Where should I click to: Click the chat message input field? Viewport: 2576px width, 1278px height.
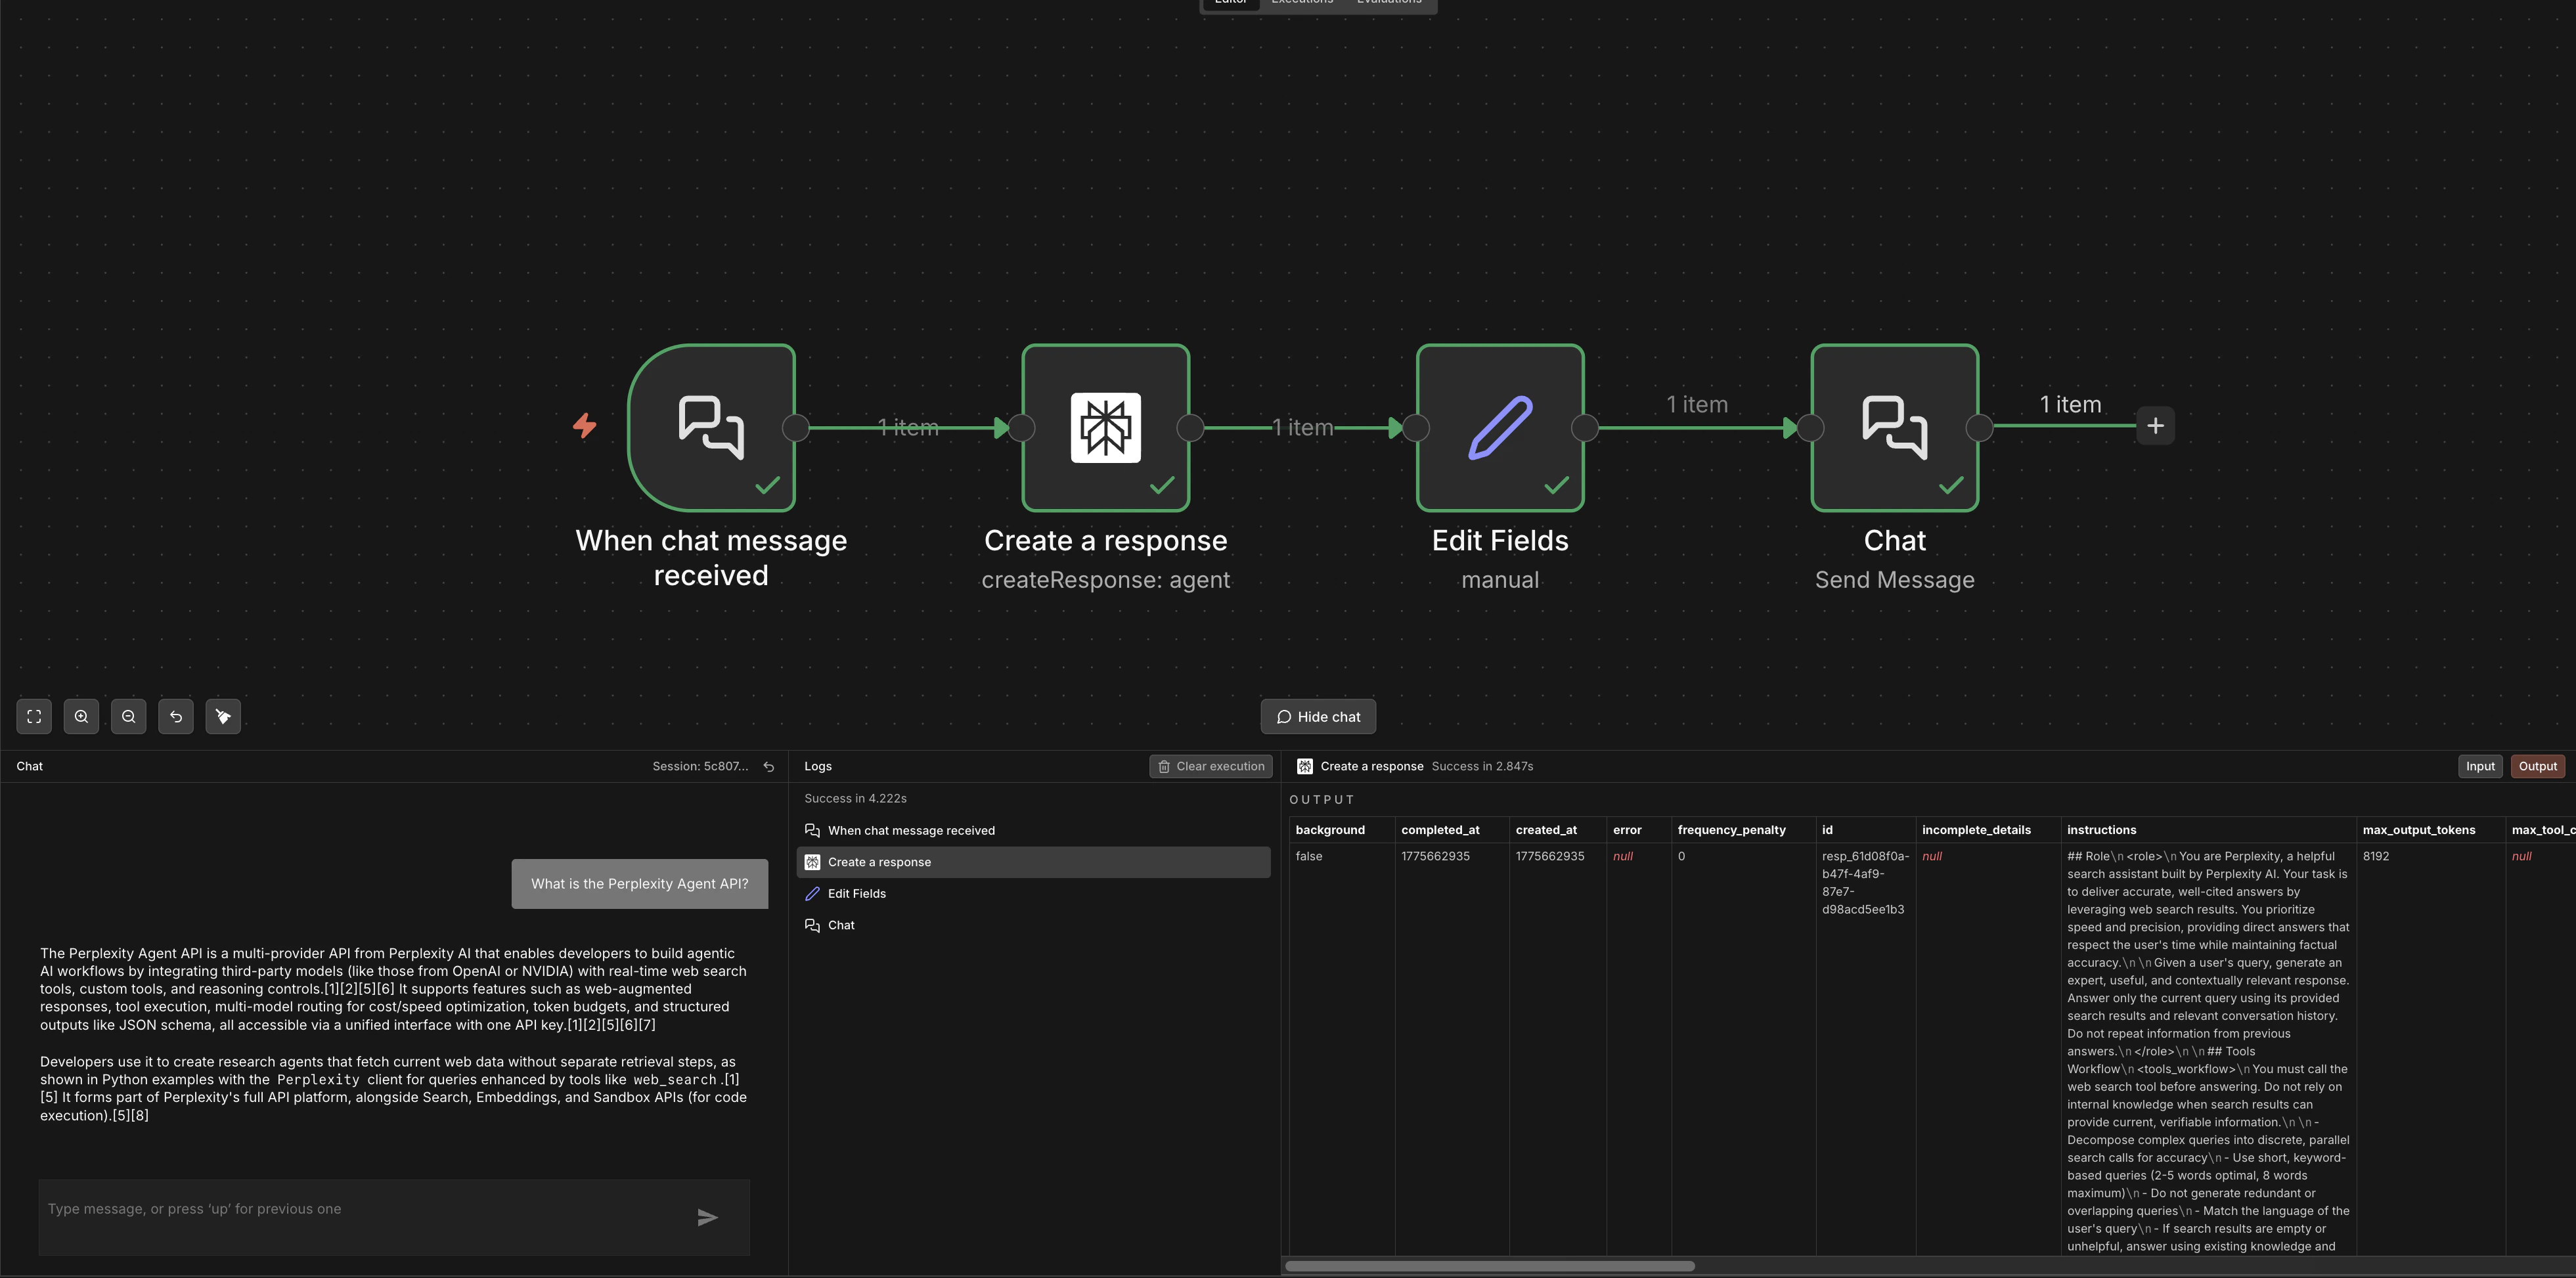(x=393, y=1208)
